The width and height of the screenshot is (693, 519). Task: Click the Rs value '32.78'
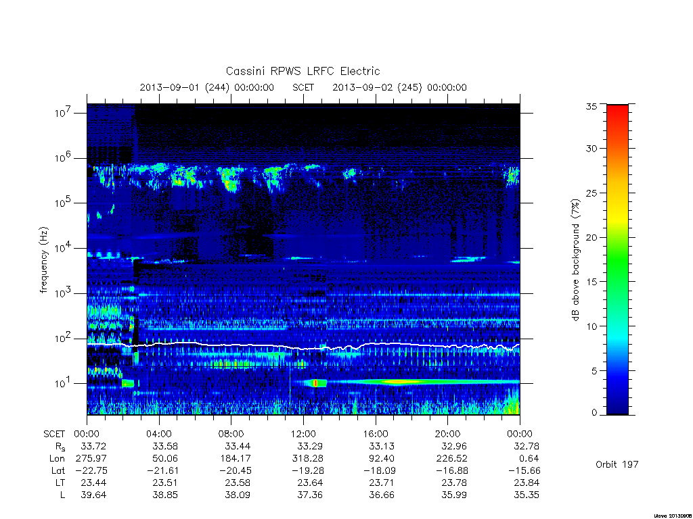[x=527, y=446]
